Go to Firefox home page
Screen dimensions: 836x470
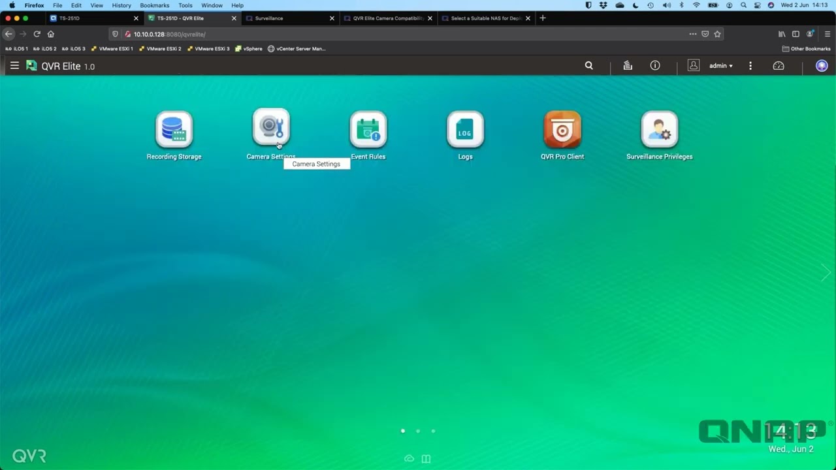point(51,34)
